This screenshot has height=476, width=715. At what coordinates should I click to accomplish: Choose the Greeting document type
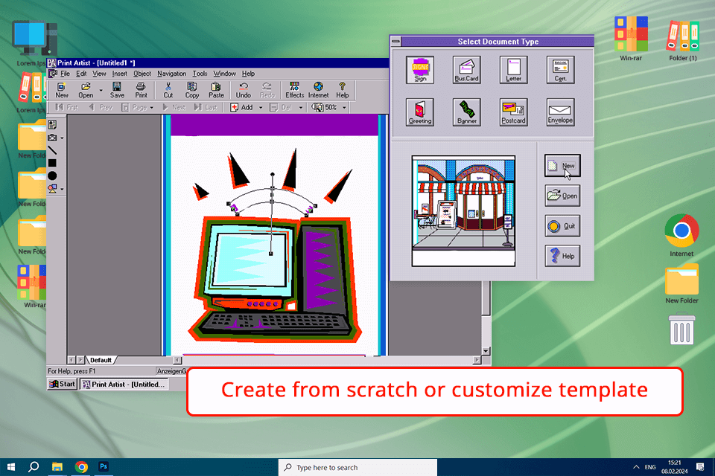[x=420, y=112]
